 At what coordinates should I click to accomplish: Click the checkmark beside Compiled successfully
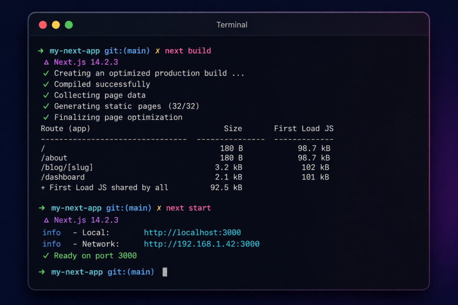46,84
